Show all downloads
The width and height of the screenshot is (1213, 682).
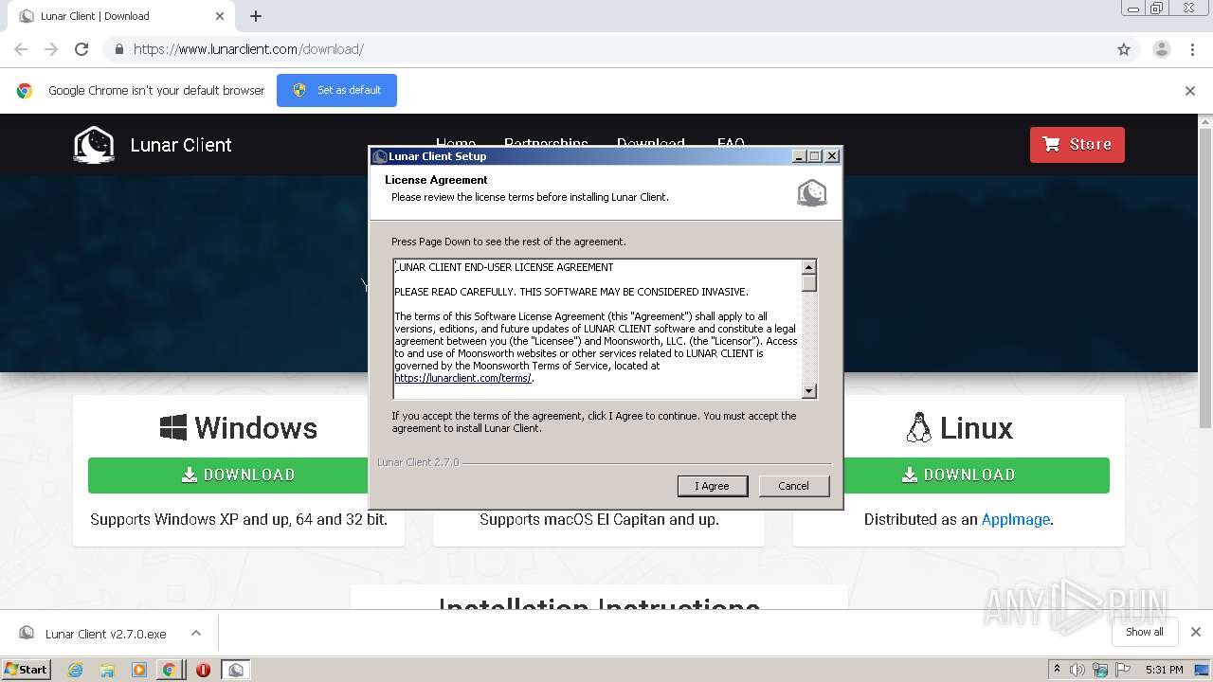tap(1145, 632)
